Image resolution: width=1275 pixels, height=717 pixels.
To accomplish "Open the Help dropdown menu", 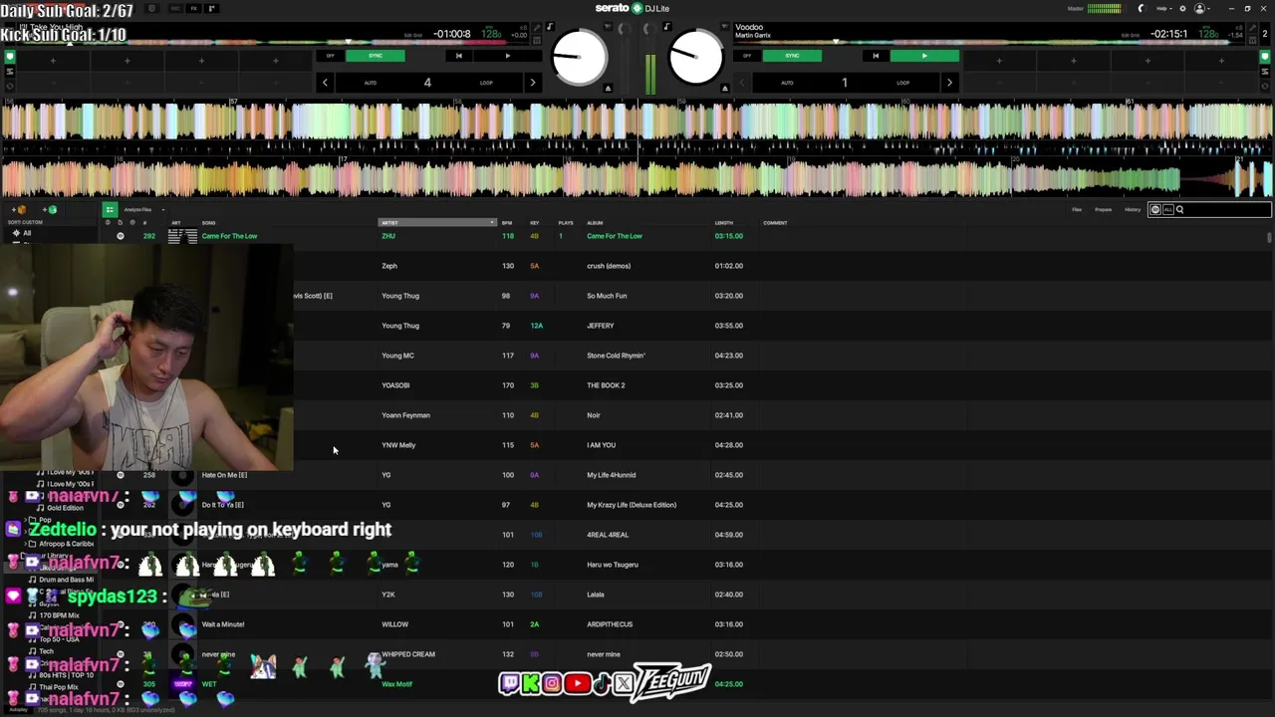I will point(1163,9).
